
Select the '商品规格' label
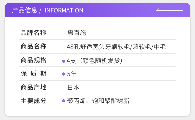pos(34,60)
